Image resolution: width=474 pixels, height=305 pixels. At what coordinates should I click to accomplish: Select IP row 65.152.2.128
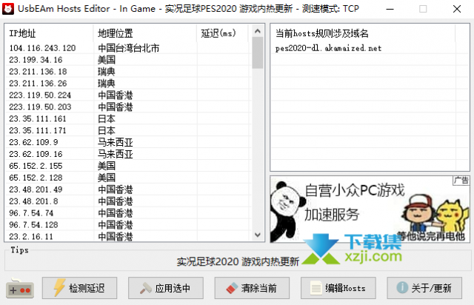point(128,178)
